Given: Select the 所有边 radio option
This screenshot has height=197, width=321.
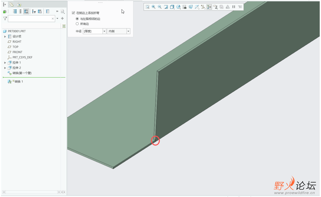Looking at the screenshot, I should (x=77, y=24).
